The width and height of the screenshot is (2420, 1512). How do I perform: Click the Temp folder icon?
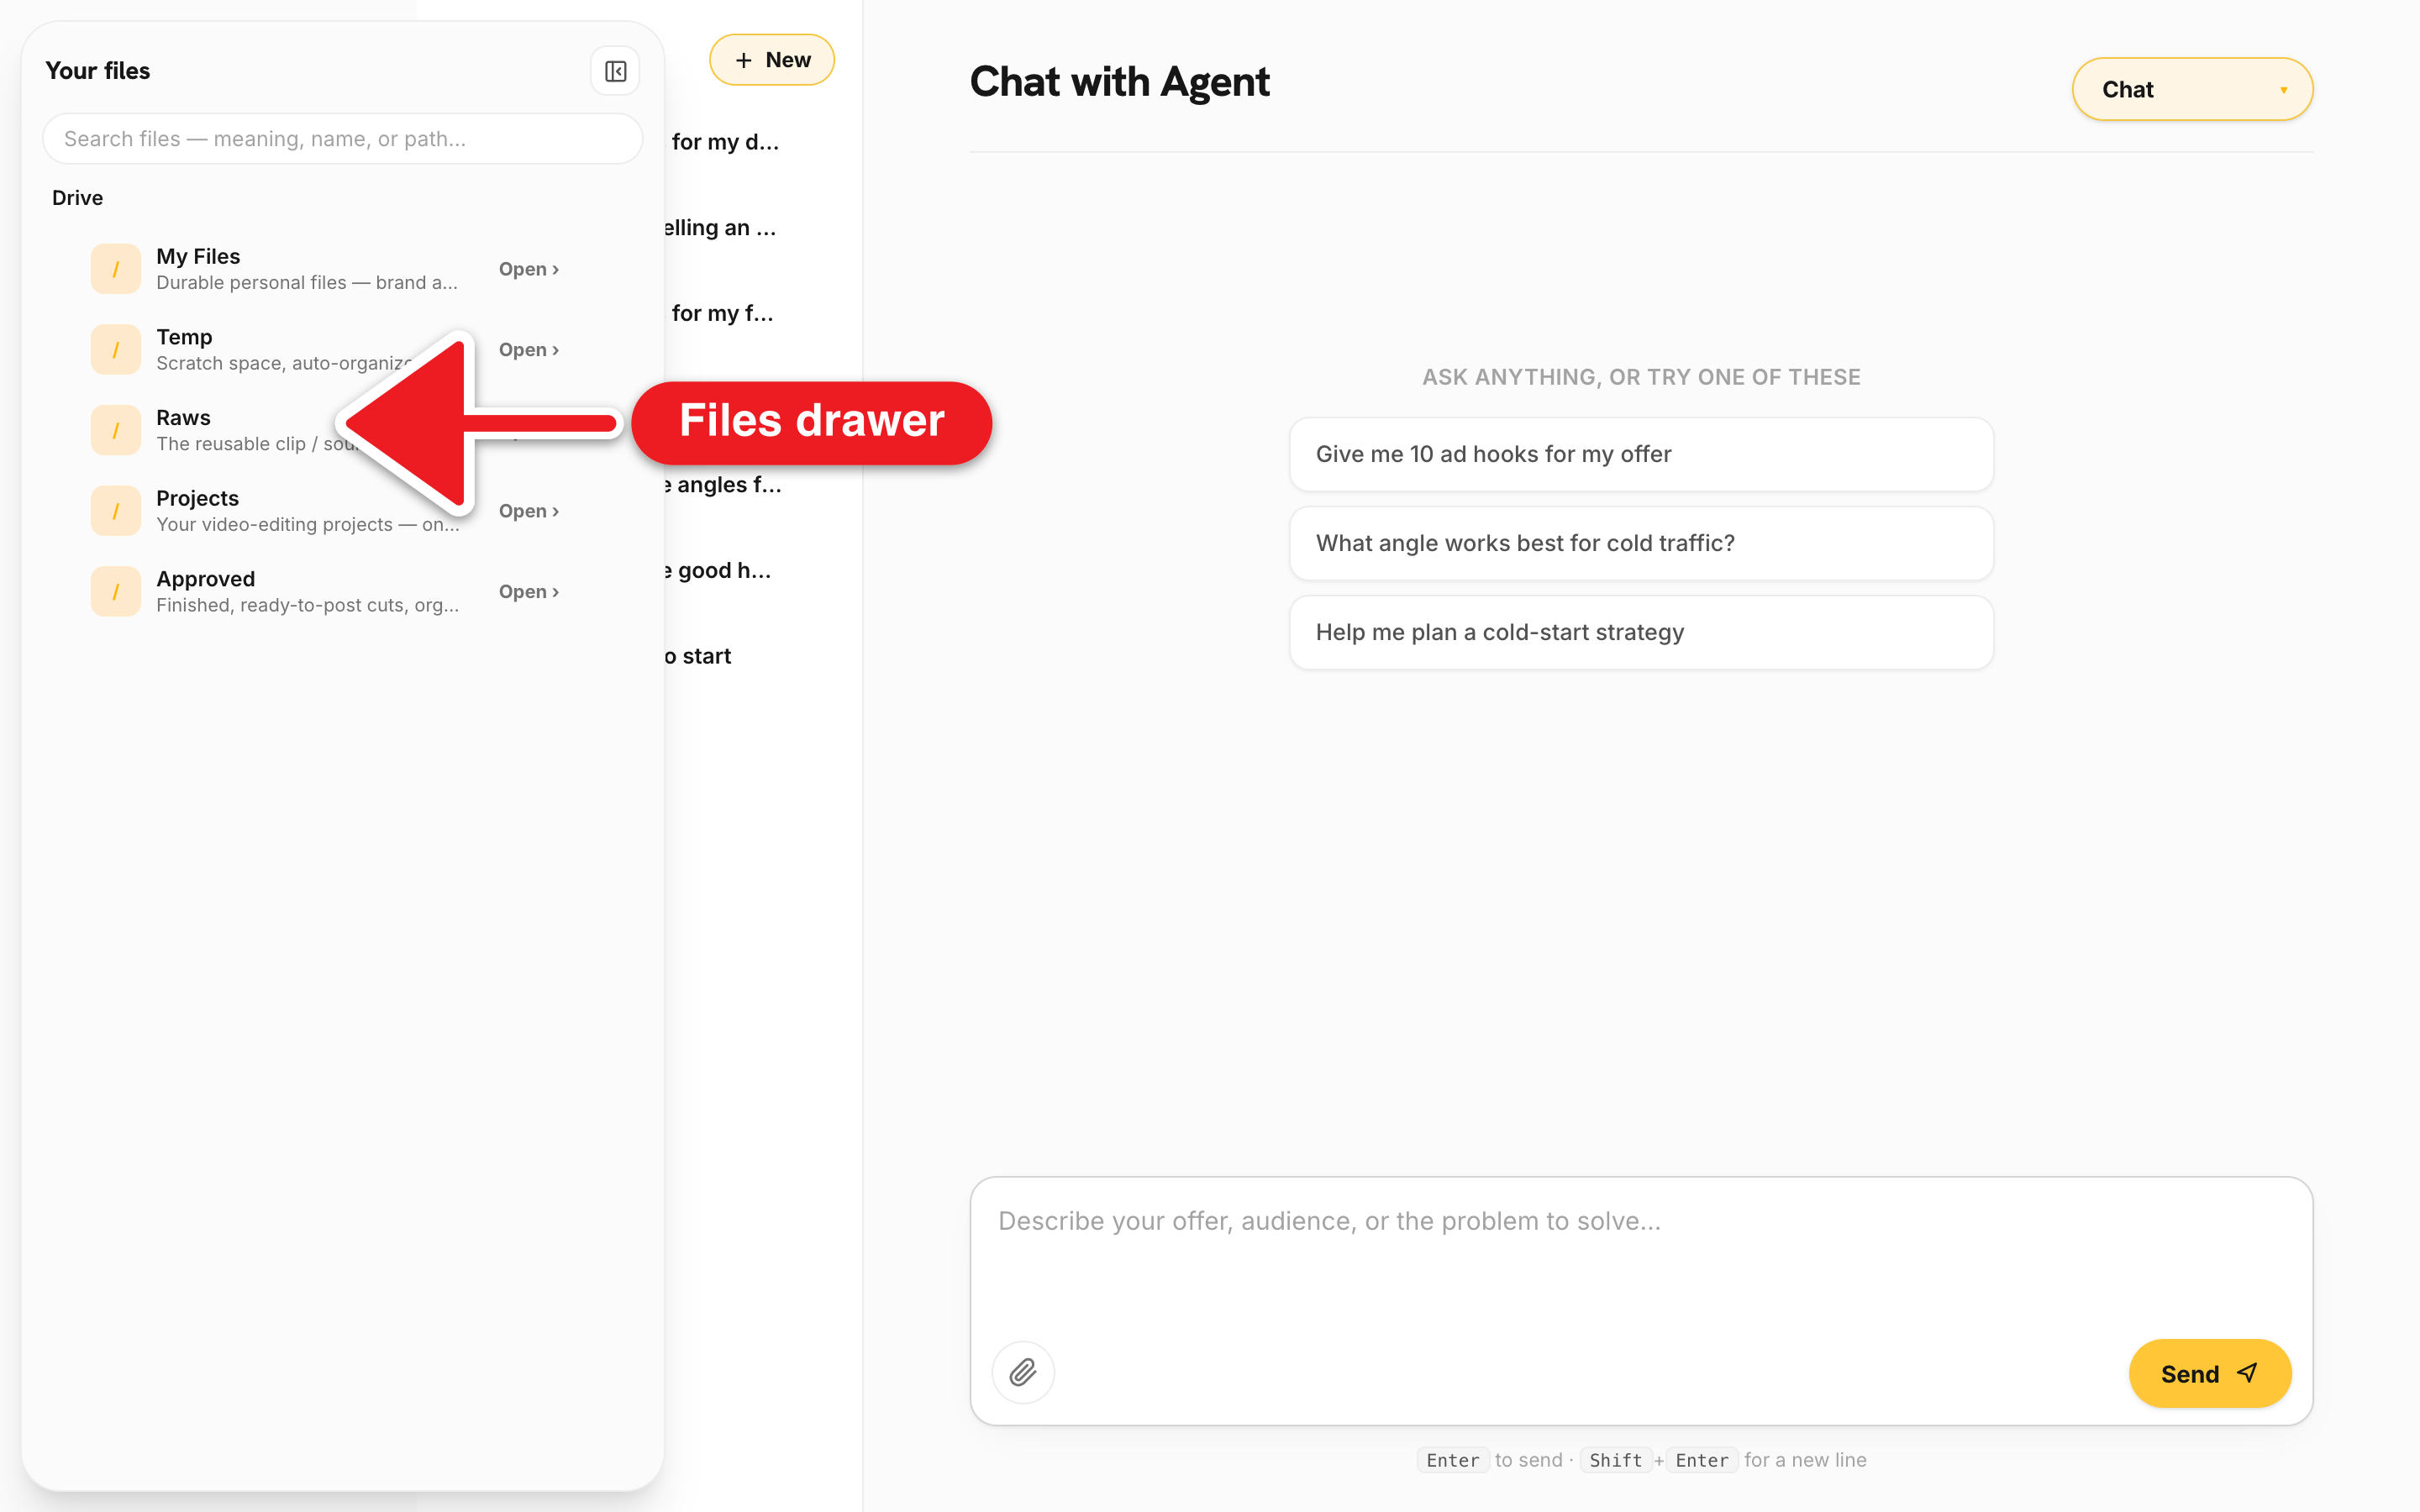116,350
